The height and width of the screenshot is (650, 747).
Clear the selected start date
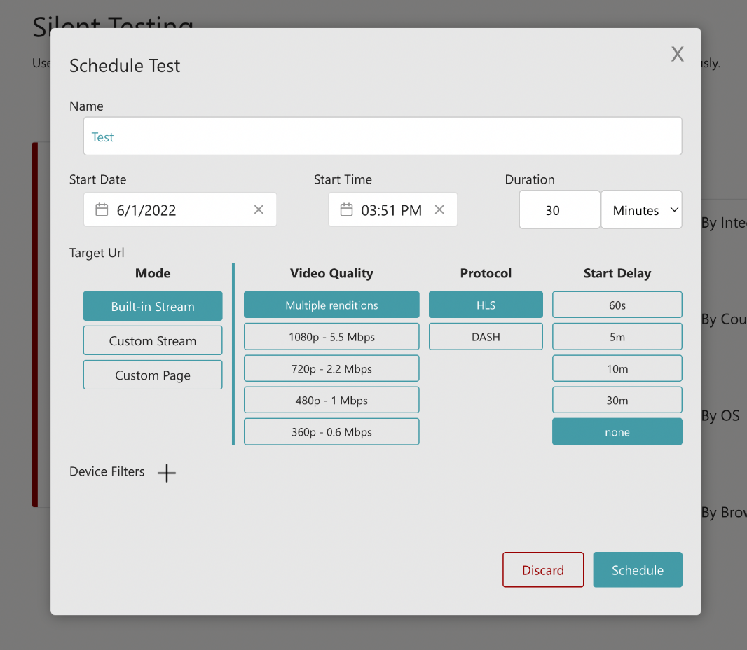point(258,209)
